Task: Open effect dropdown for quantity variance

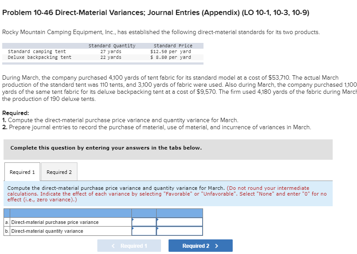Action: click(x=180, y=231)
